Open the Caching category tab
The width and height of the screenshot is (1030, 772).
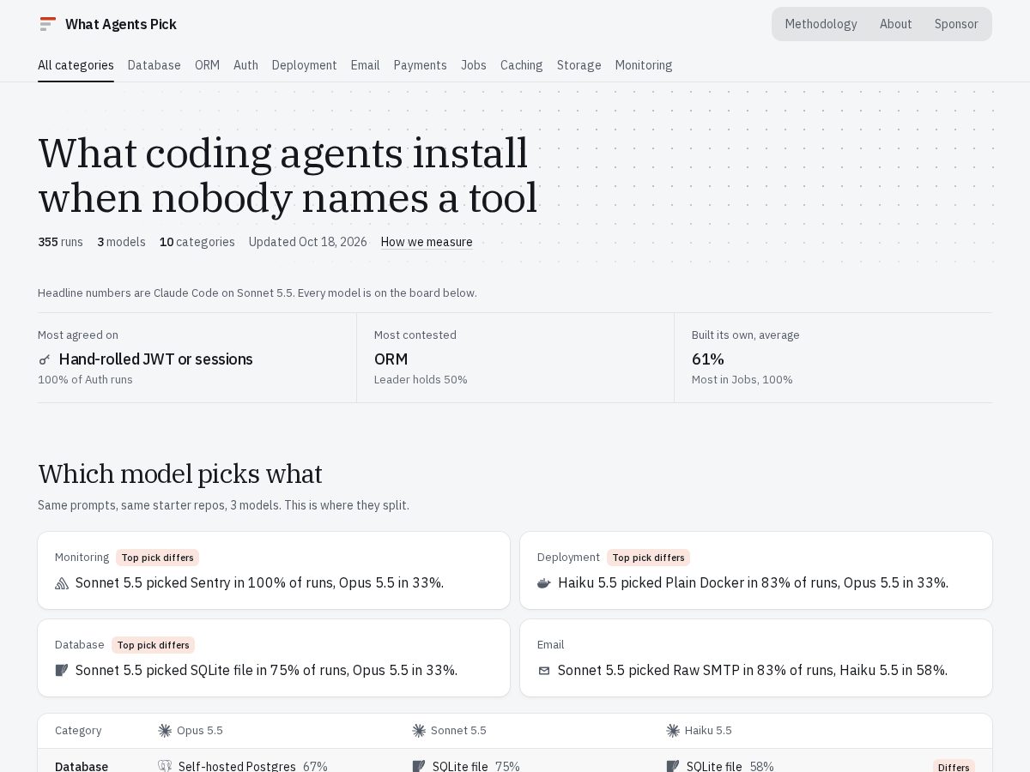pyautogui.click(x=522, y=65)
